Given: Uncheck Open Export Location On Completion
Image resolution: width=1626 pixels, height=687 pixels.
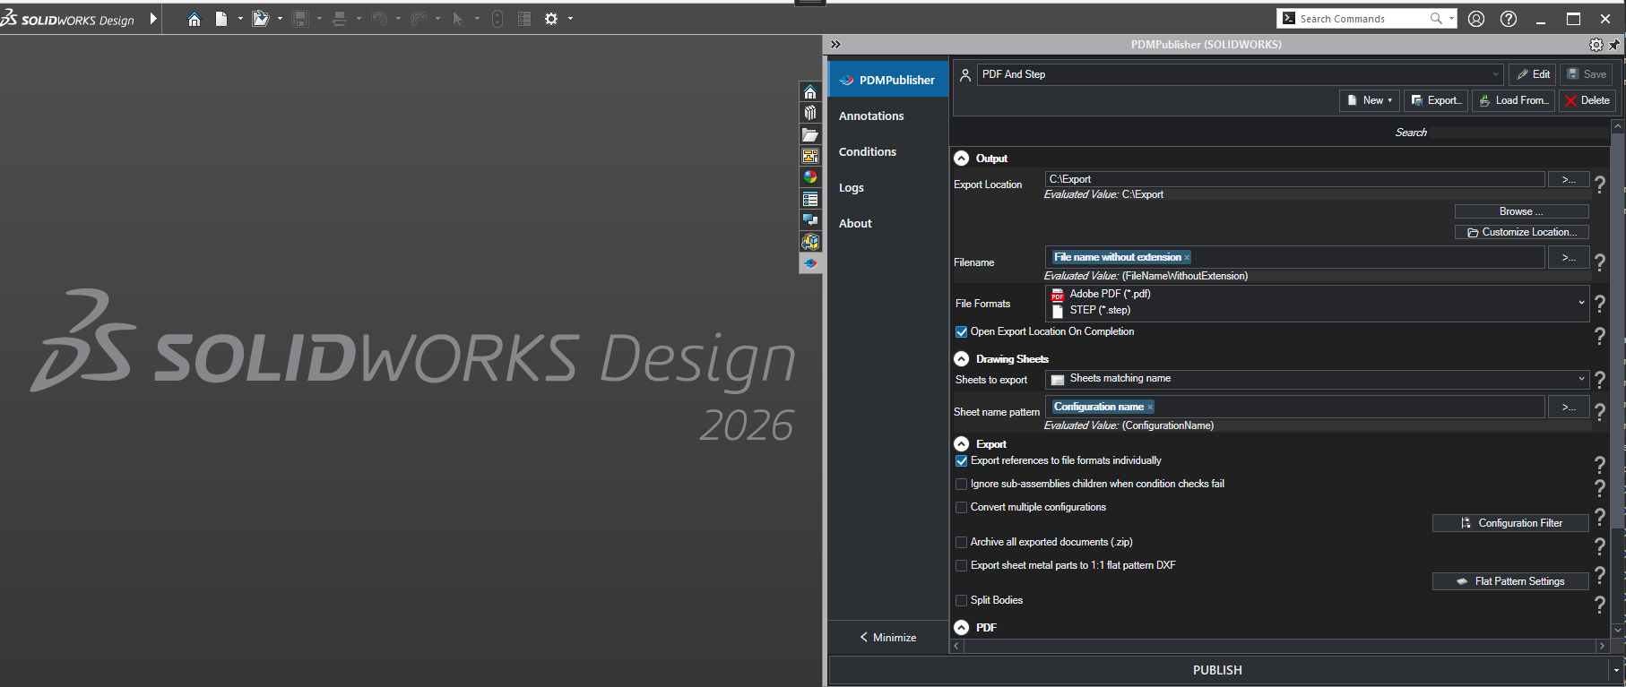Looking at the screenshot, I should 962,332.
